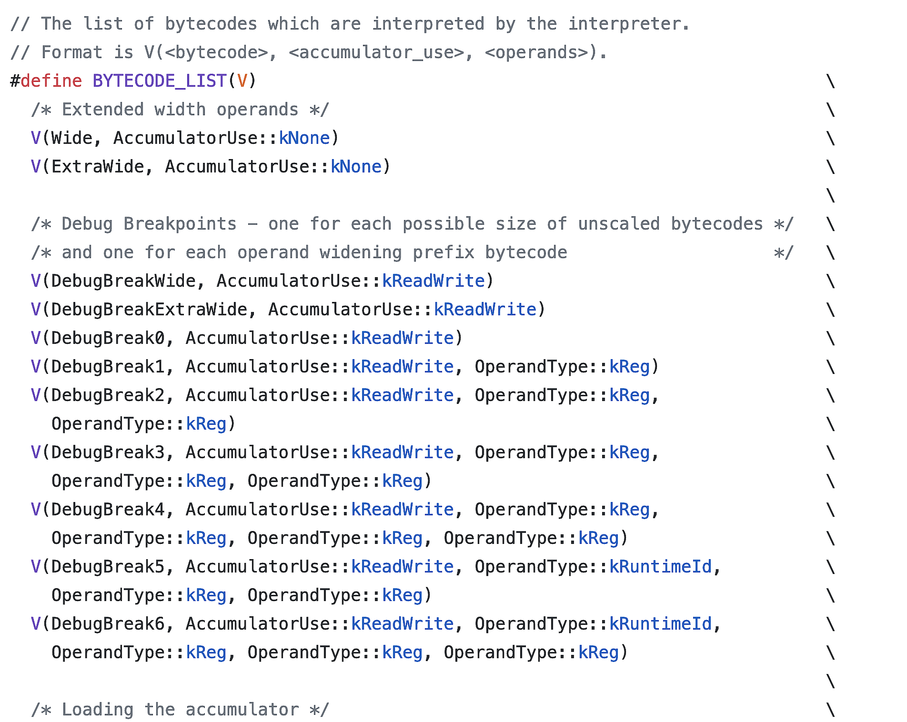Screen dimensions: 907x722
Task: Click kRuntimeId on the DebugBreak6 line
Action: click(660, 624)
